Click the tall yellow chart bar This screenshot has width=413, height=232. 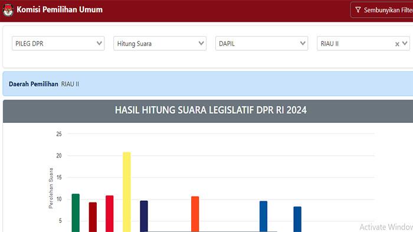[127, 192]
